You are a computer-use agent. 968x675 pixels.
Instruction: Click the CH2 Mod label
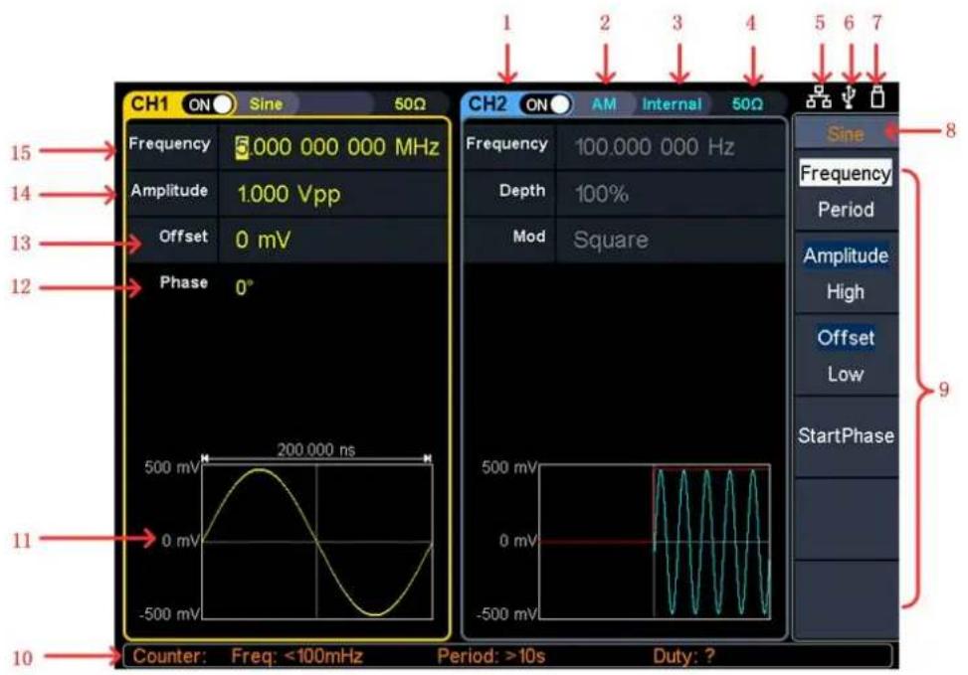coord(529,237)
